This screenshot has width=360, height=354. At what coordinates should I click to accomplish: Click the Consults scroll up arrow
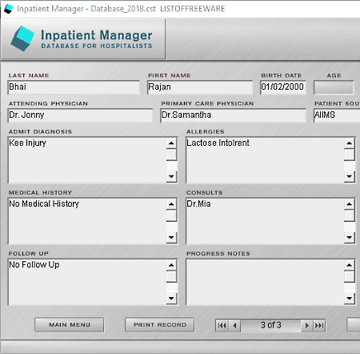pyautogui.click(x=350, y=204)
